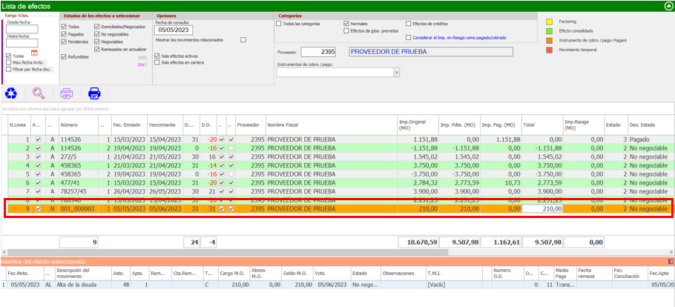Open the Instrumentos de cobro / pago dropdown
Image resolution: width=675 pixels, height=307 pixels.
coord(396,73)
